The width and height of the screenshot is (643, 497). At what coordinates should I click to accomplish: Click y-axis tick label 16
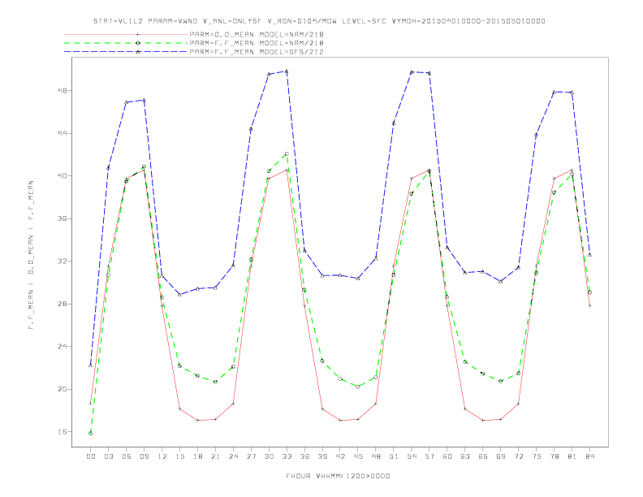(62, 432)
